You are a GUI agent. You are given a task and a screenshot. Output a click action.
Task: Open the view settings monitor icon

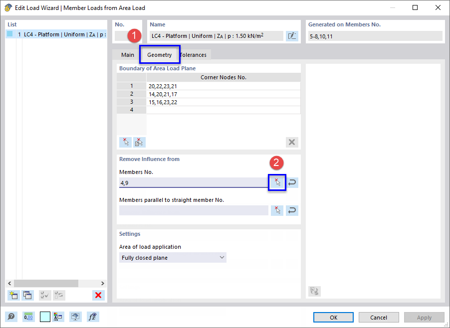(75, 317)
